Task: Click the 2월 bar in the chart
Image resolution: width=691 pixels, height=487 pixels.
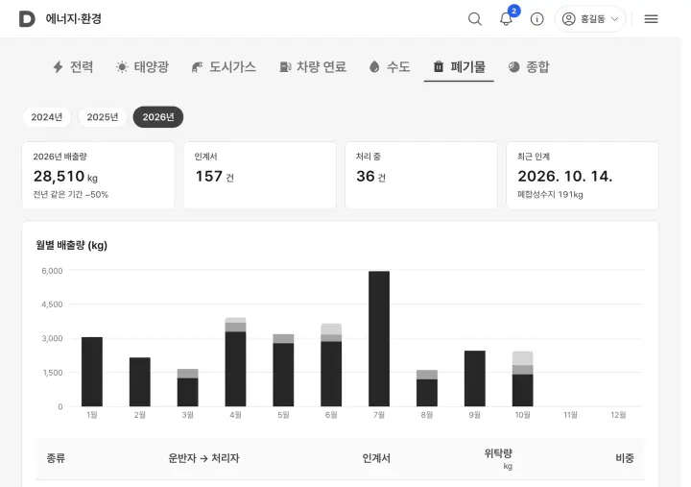Action: (x=140, y=382)
